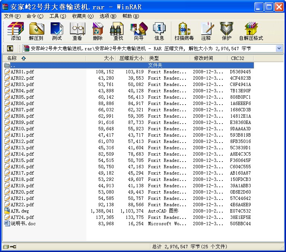Sort by 大小 column header

click(101, 58)
